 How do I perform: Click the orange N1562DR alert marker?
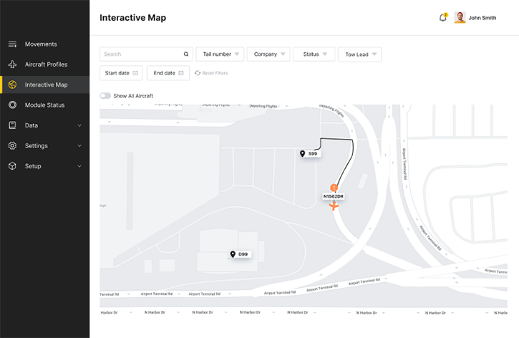[334, 188]
